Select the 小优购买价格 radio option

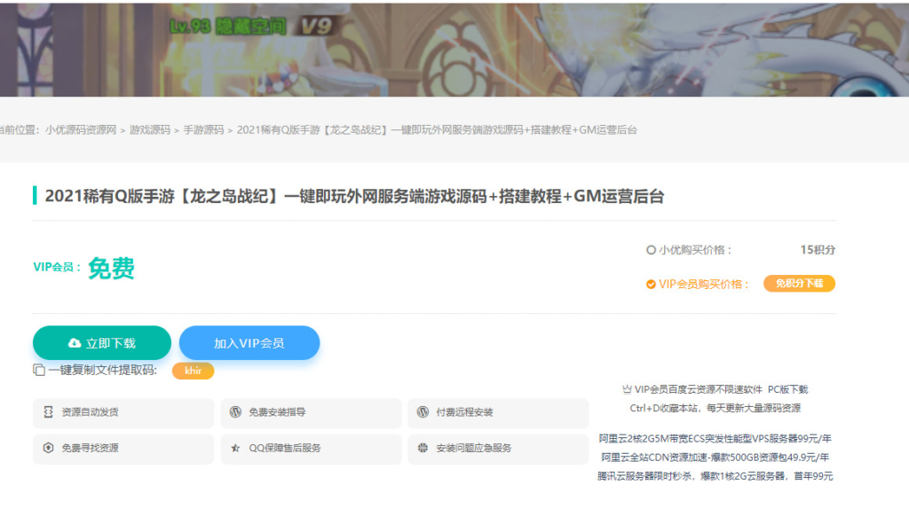tap(651, 250)
